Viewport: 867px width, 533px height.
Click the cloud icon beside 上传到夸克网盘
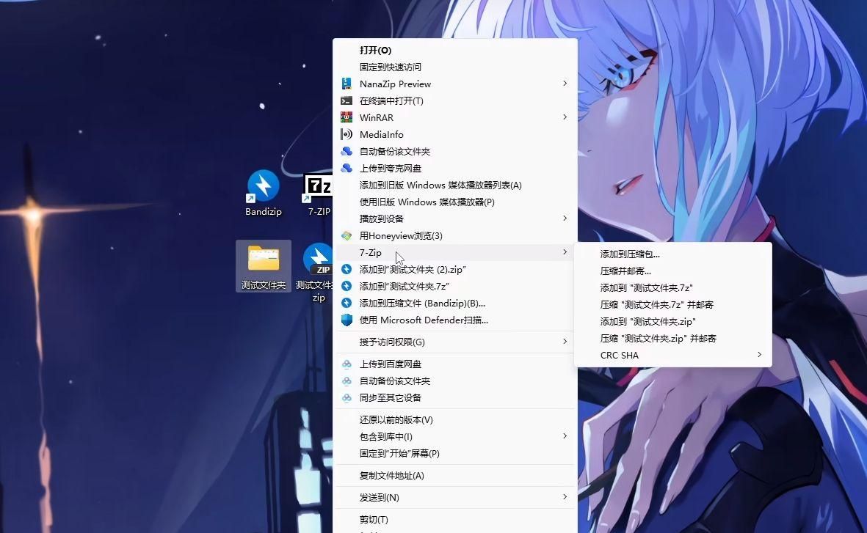[x=347, y=168]
